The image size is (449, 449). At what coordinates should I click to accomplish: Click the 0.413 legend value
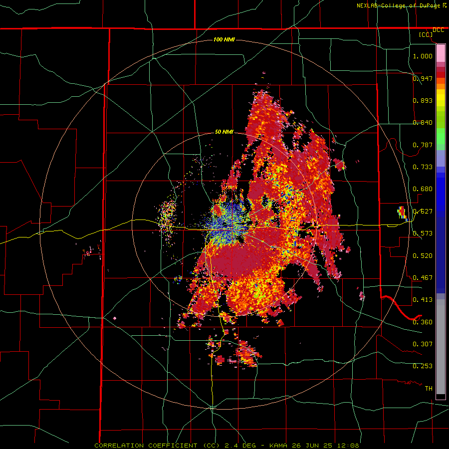(x=423, y=300)
